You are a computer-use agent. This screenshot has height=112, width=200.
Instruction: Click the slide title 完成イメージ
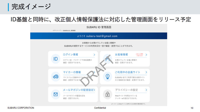coord(31,7)
